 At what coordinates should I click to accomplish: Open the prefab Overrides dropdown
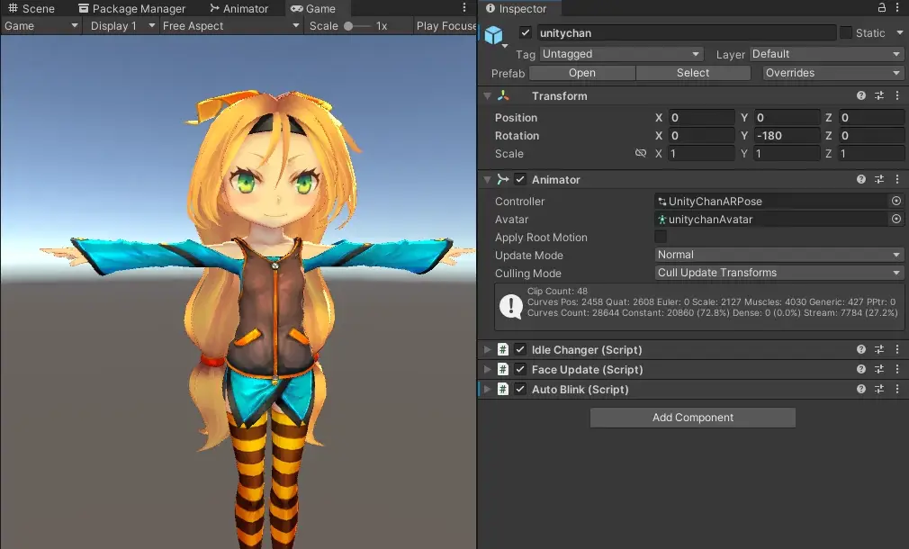pos(832,73)
